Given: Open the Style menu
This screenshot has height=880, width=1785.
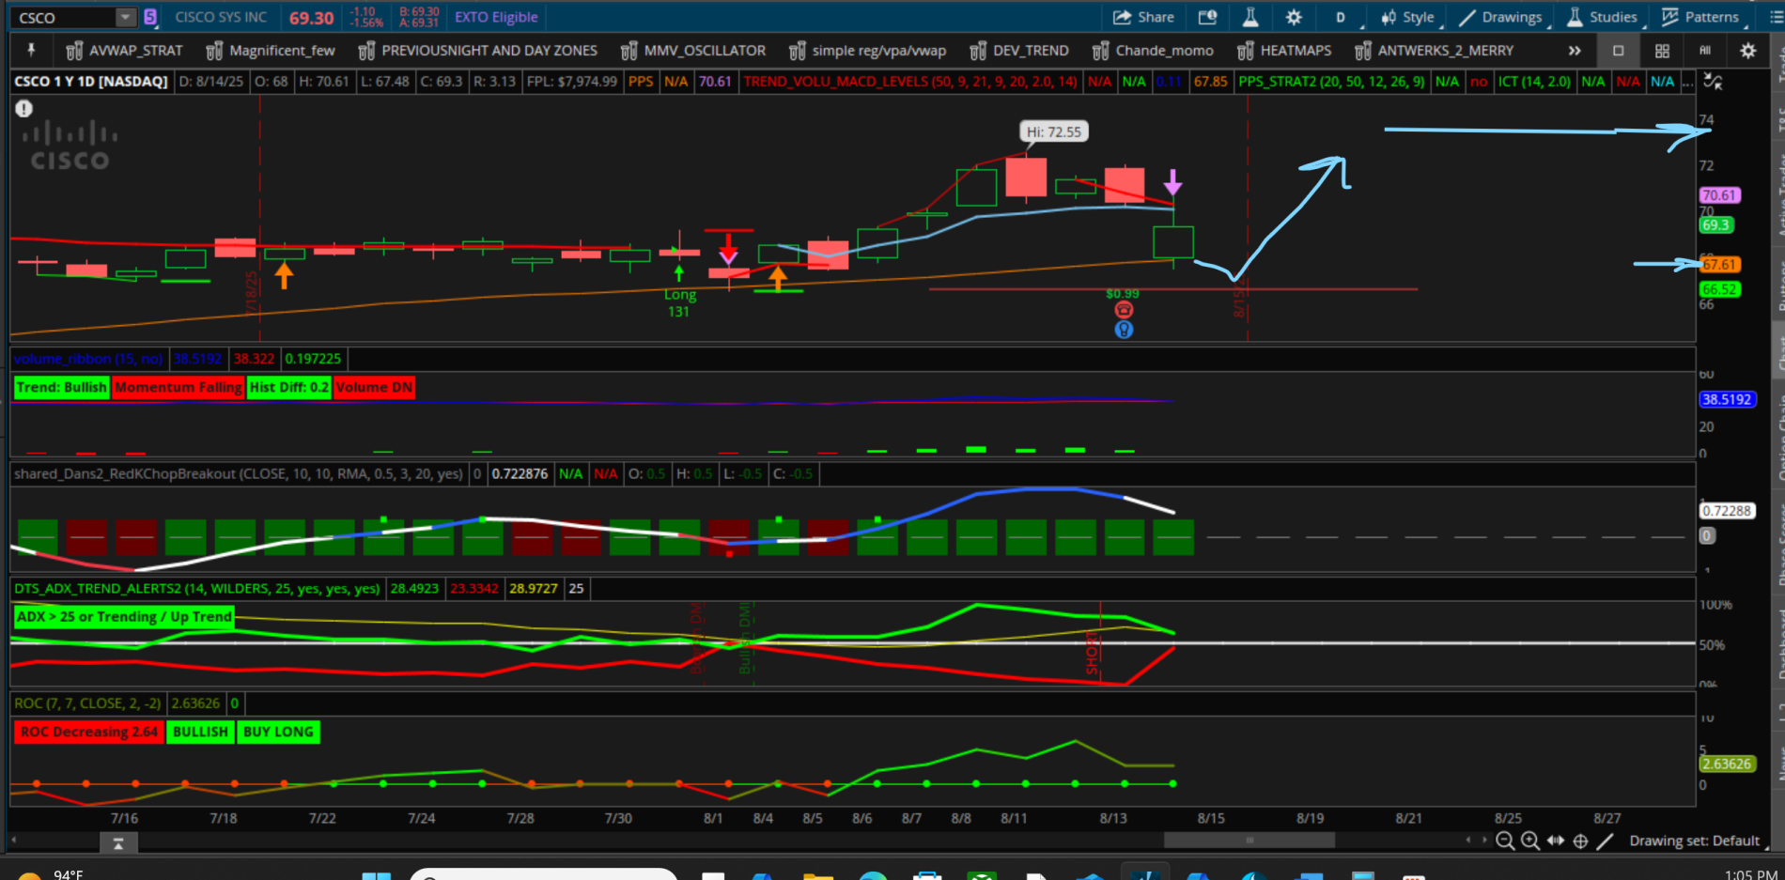Looking at the screenshot, I should click(x=1407, y=17).
